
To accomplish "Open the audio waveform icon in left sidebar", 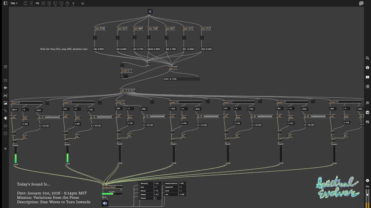I will coord(5,88).
